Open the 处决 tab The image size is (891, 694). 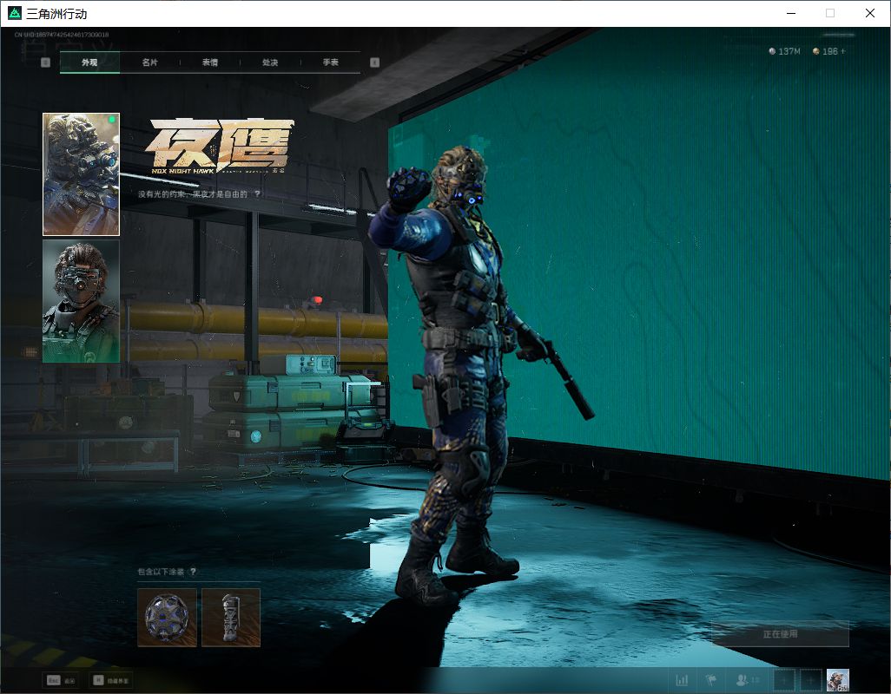point(270,62)
